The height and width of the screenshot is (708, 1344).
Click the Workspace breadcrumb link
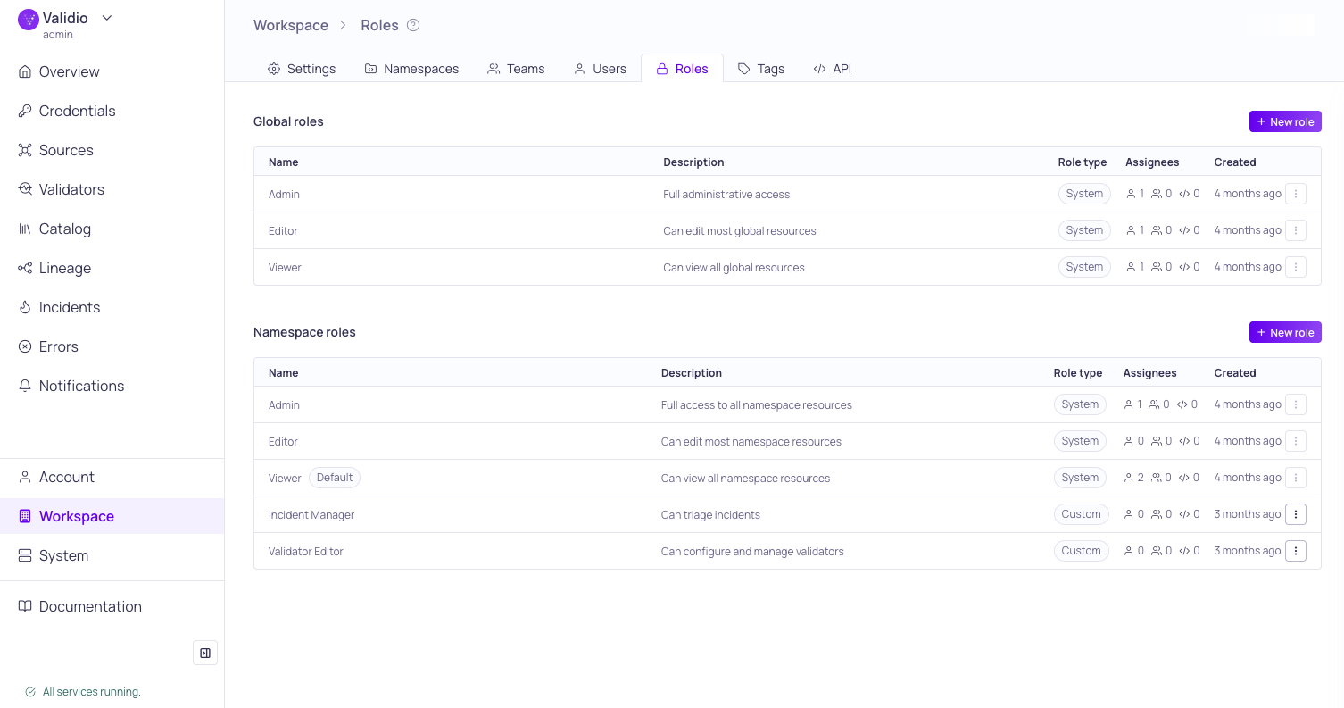tap(291, 25)
